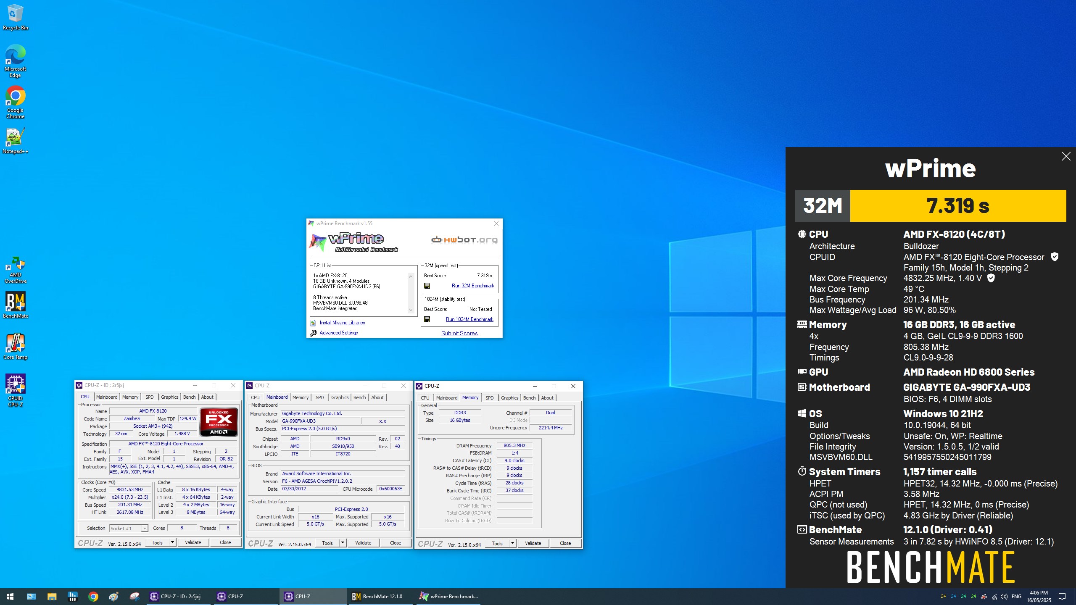Click the AMD FX Unlocked processor logo in CPU-Z
This screenshot has width=1076, height=605.
[219, 422]
